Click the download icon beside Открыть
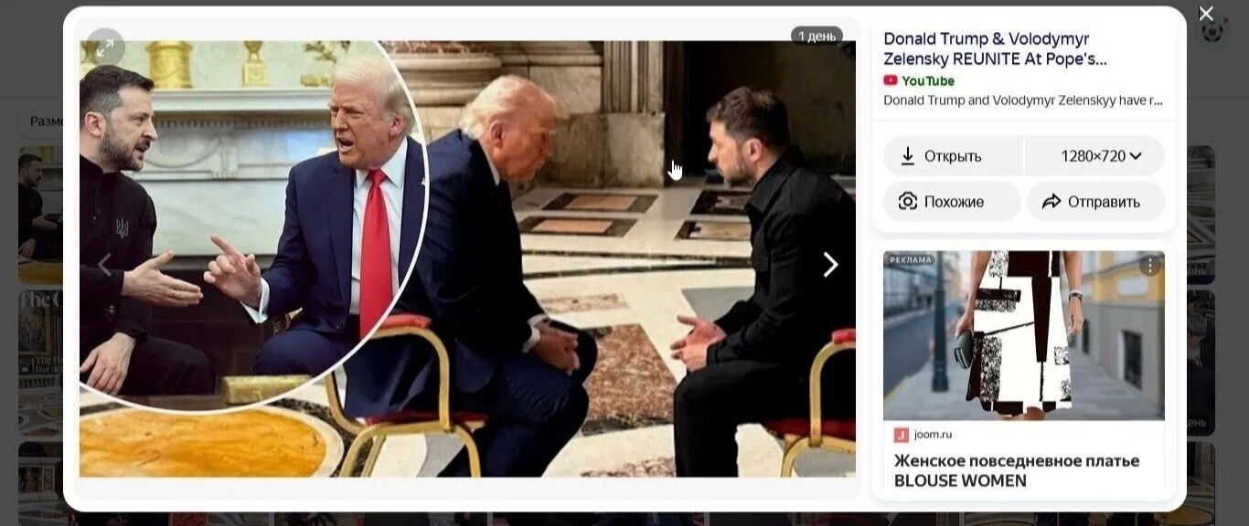1249x526 pixels. click(908, 156)
